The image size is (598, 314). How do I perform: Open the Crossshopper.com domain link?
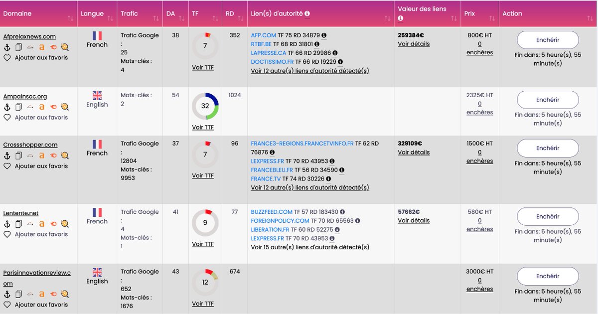pyautogui.click(x=30, y=145)
